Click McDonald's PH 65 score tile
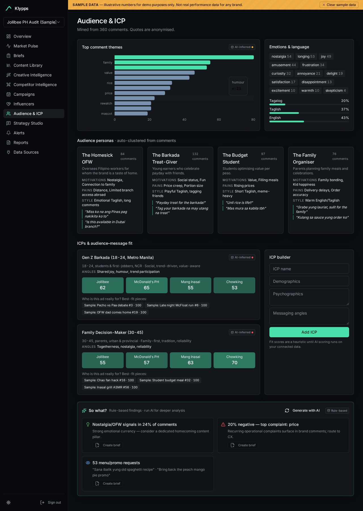 [x=147, y=285]
